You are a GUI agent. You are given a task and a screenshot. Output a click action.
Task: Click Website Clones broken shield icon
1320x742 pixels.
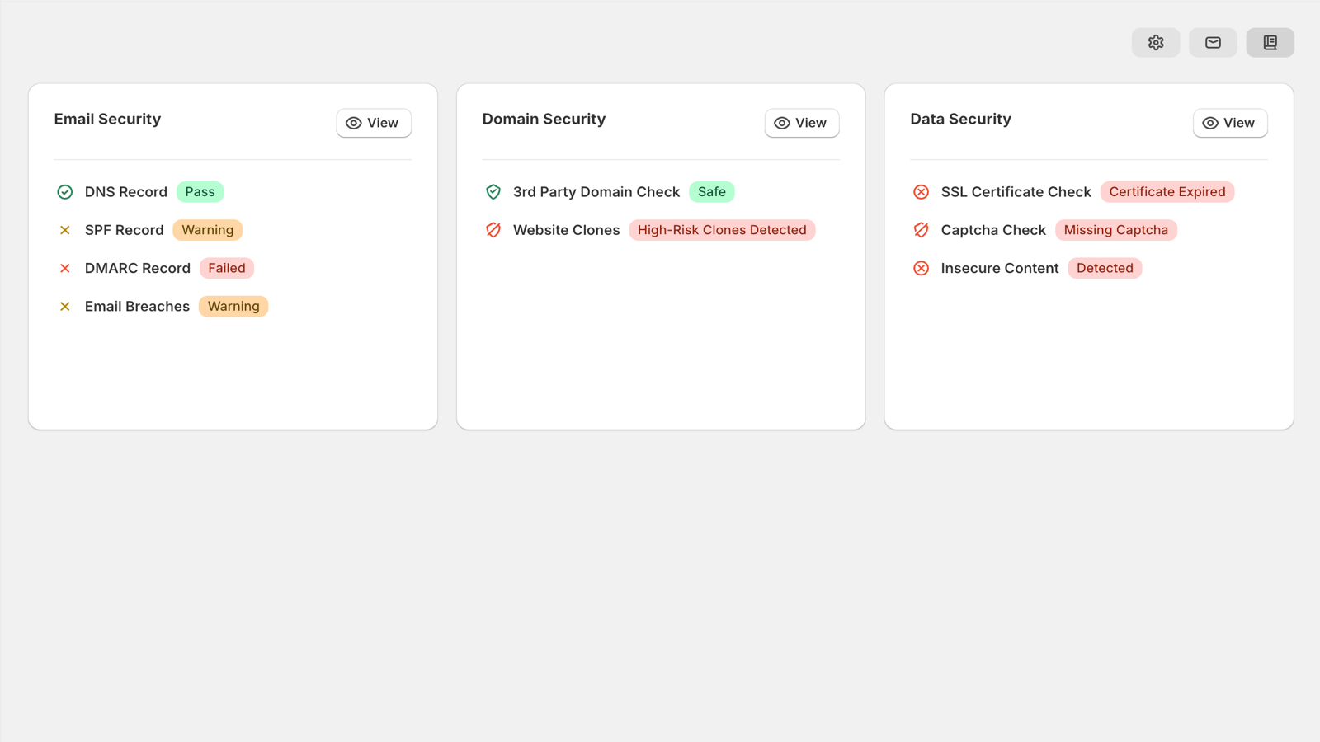coord(493,230)
